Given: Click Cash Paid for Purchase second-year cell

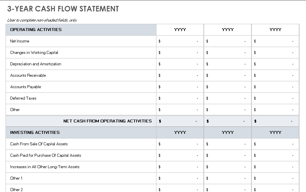Looking at the screenshot, I should pos(228,155).
